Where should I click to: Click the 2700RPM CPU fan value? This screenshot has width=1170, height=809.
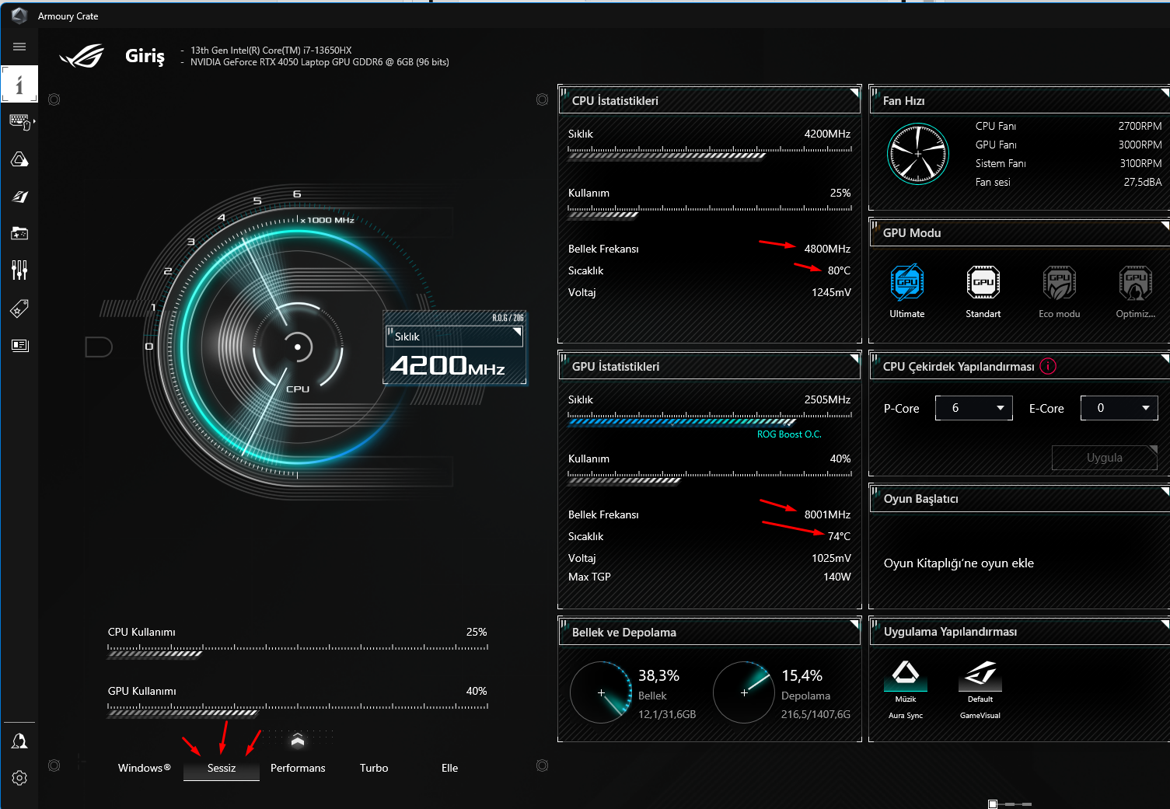(x=1140, y=126)
